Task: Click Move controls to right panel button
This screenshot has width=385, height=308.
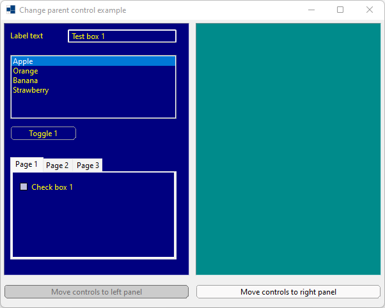Action: (288, 292)
